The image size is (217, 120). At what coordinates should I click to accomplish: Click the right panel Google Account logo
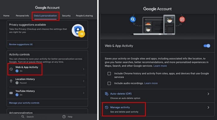157,9
